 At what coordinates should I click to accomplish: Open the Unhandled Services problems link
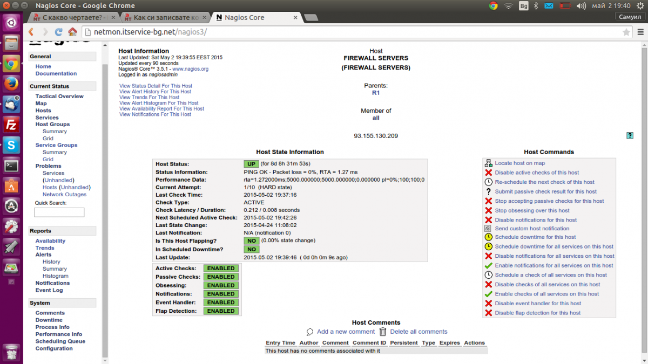pos(59,180)
